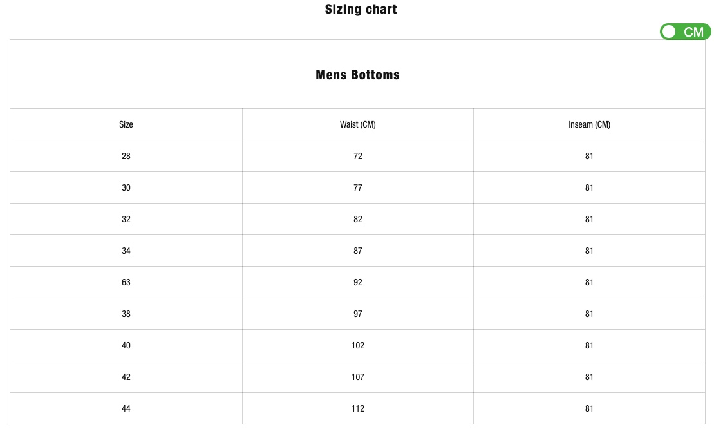Image resolution: width=714 pixels, height=429 pixels.
Task: Select the size 32 cell
Action: coord(126,219)
